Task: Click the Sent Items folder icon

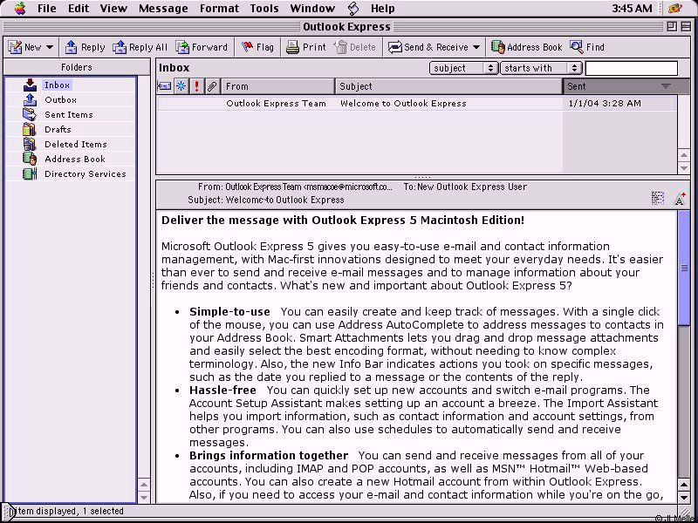Action: [x=30, y=114]
